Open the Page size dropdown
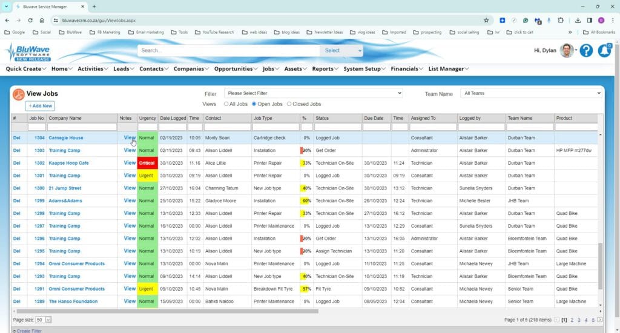Image resolution: width=620 pixels, height=333 pixels. coord(43,320)
